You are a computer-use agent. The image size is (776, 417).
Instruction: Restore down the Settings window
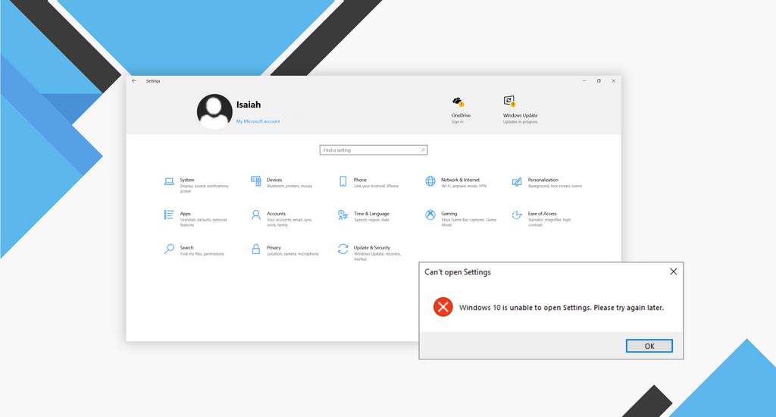click(x=599, y=80)
